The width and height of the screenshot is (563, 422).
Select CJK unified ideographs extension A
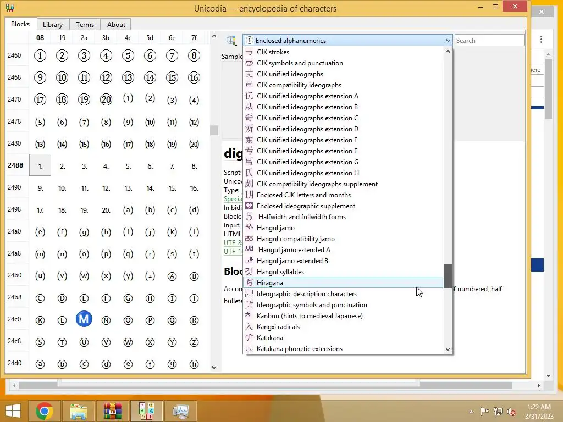[x=343, y=96]
